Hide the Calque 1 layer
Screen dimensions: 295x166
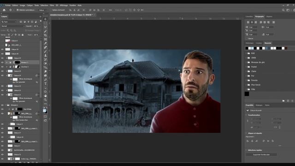[2, 146]
